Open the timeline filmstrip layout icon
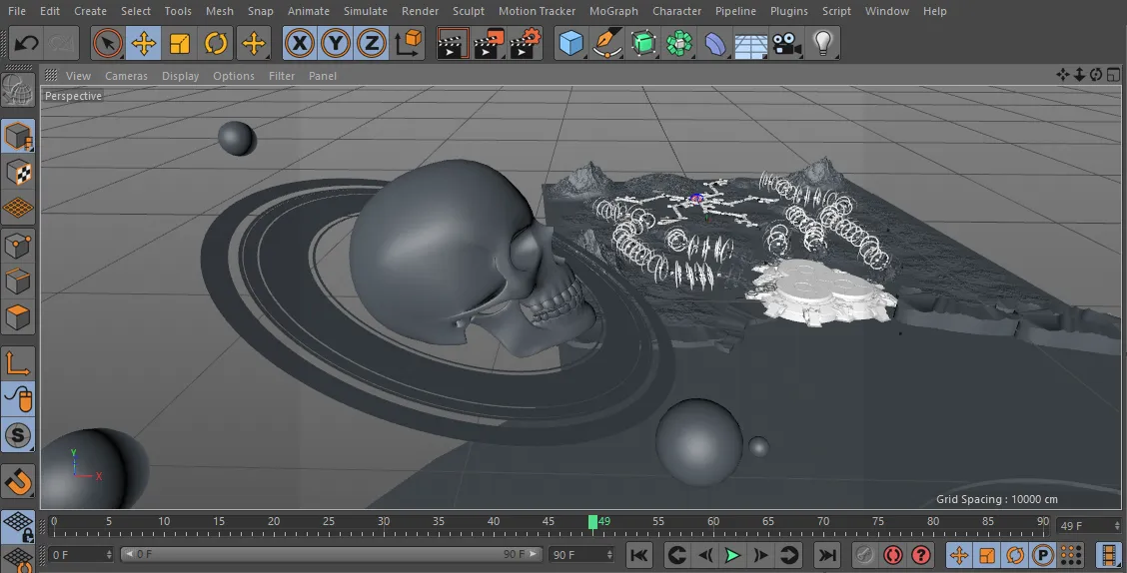This screenshot has width=1127, height=573. [1110, 555]
